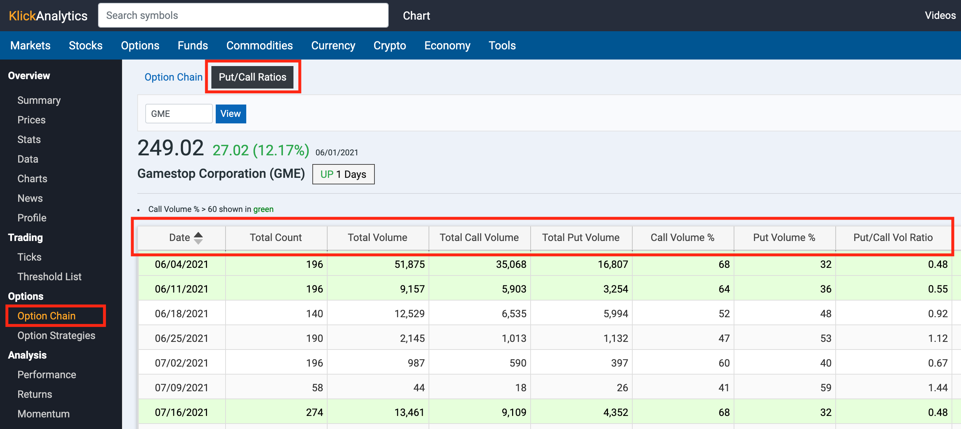This screenshot has height=429, width=961.
Task: Open the KlickAnalytics home logo
Action: pyautogui.click(x=48, y=16)
